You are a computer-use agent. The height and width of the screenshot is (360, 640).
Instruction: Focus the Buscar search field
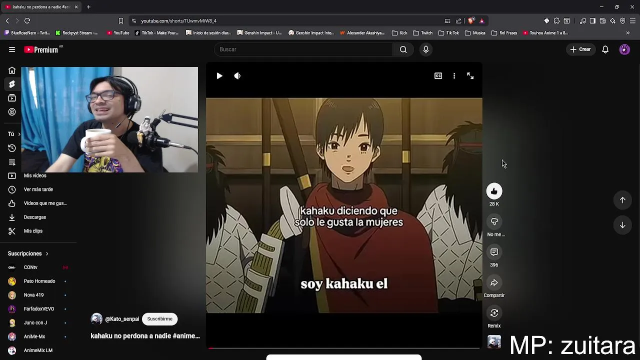point(303,49)
